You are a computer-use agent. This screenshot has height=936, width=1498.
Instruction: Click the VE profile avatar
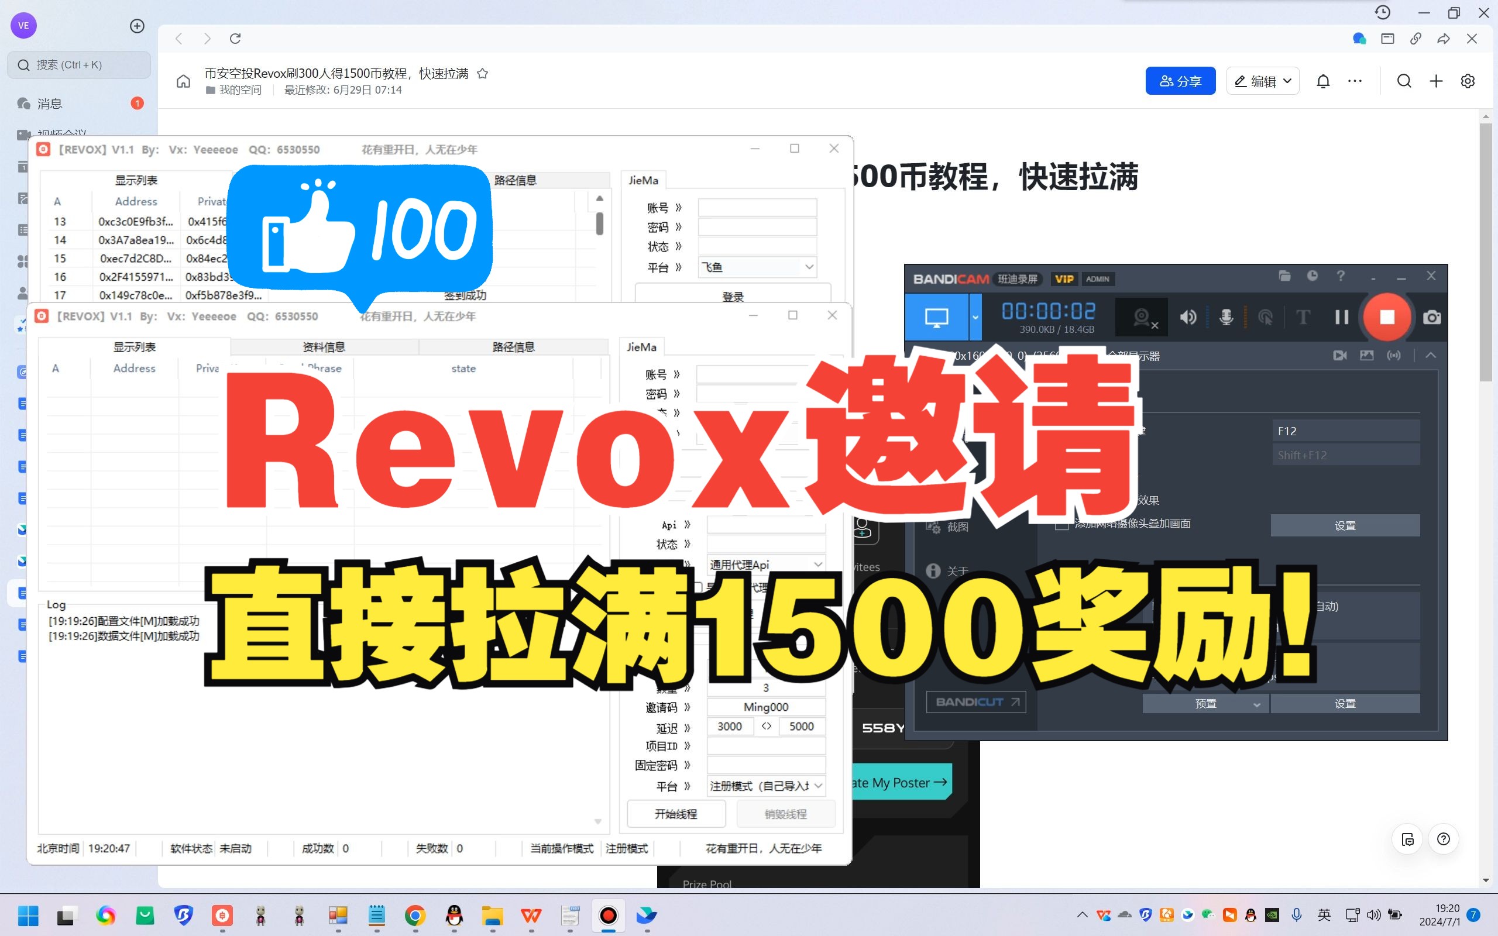point(23,25)
